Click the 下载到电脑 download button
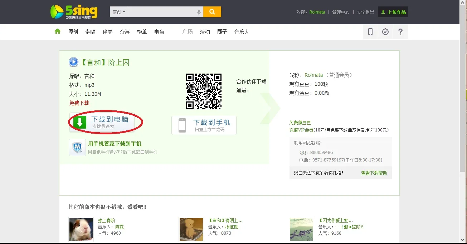The image size is (467, 244). [102, 122]
